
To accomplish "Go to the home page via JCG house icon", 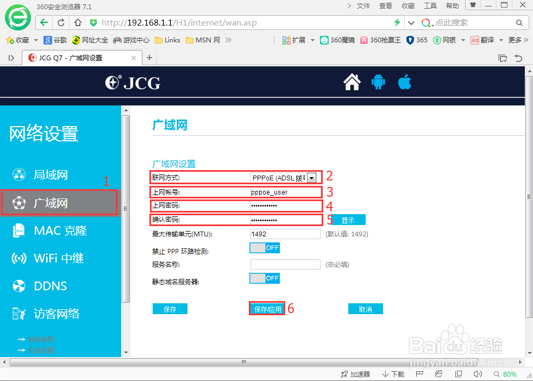I will pyautogui.click(x=352, y=82).
